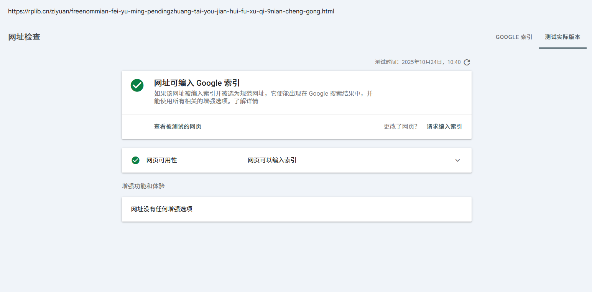592x292 pixels.
Task: Click the 网页可以编入索引 status text
Action: coord(272,160)
